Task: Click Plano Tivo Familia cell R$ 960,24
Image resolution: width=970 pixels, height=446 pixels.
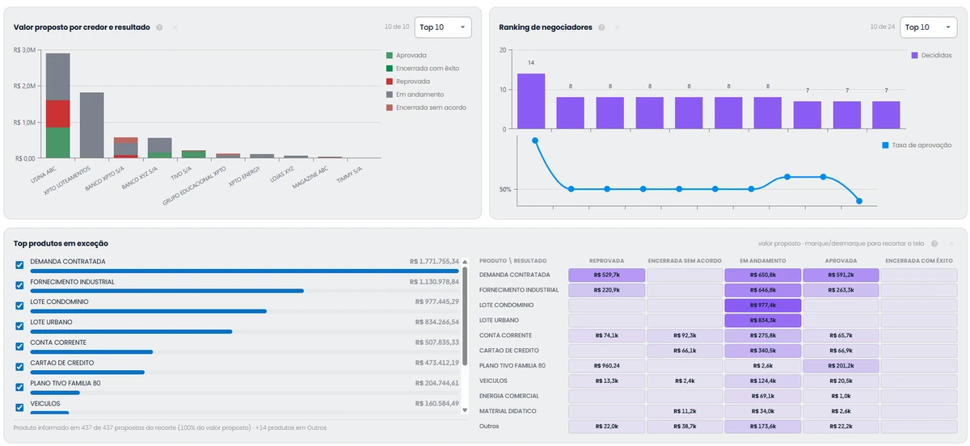Action: 606,366
